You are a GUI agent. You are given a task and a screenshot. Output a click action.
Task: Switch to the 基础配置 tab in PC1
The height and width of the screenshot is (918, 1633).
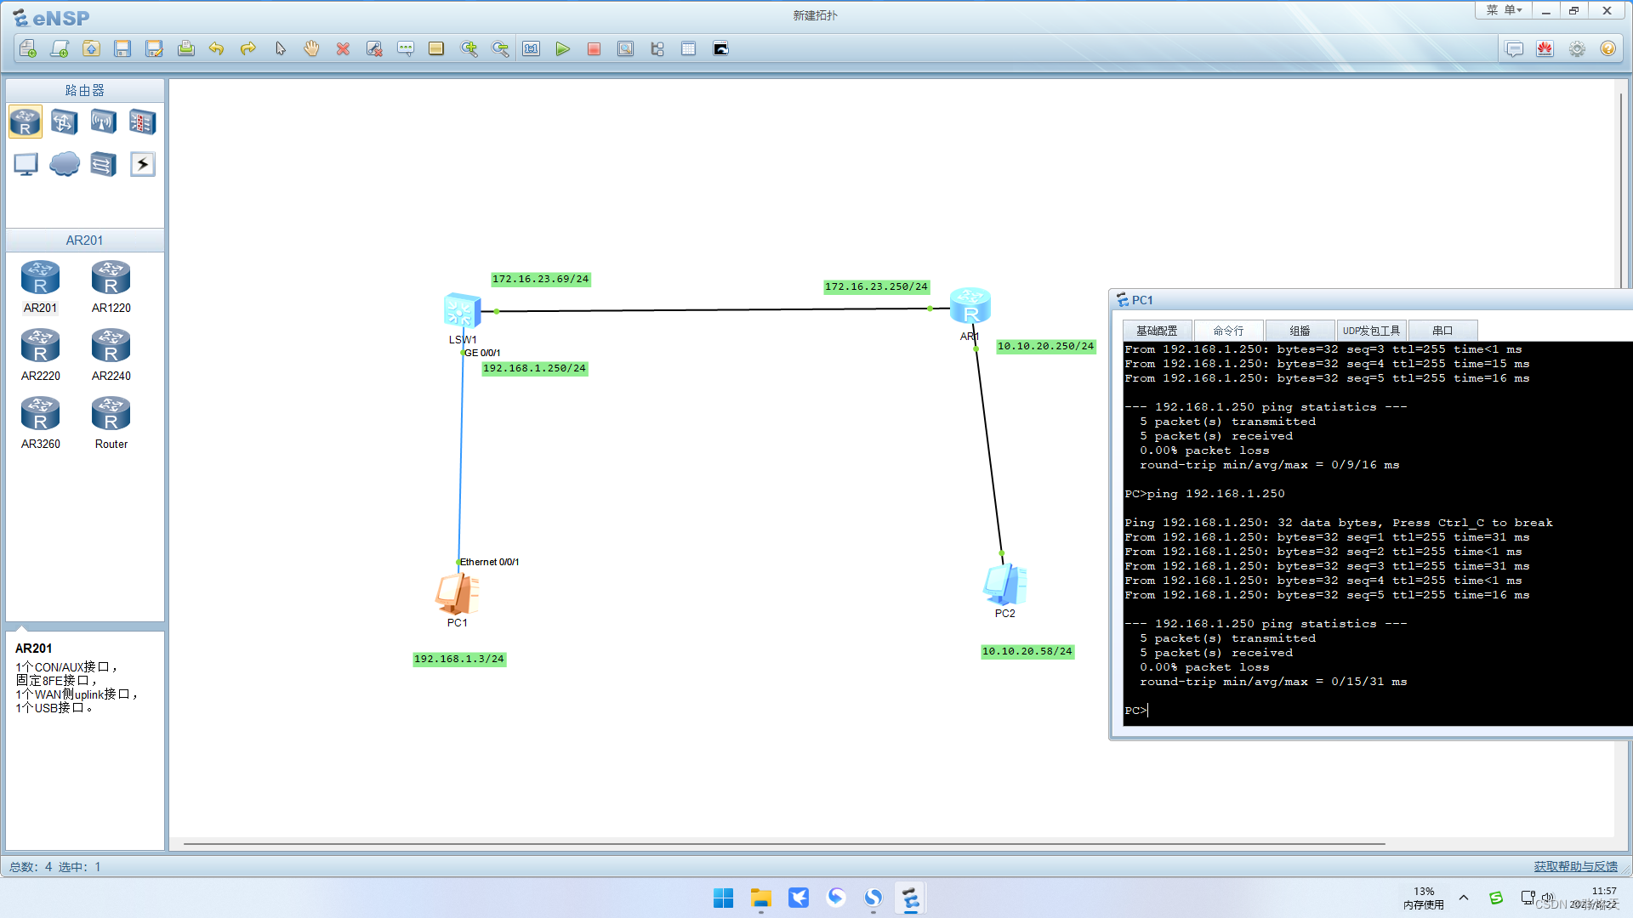(1157, 331)
